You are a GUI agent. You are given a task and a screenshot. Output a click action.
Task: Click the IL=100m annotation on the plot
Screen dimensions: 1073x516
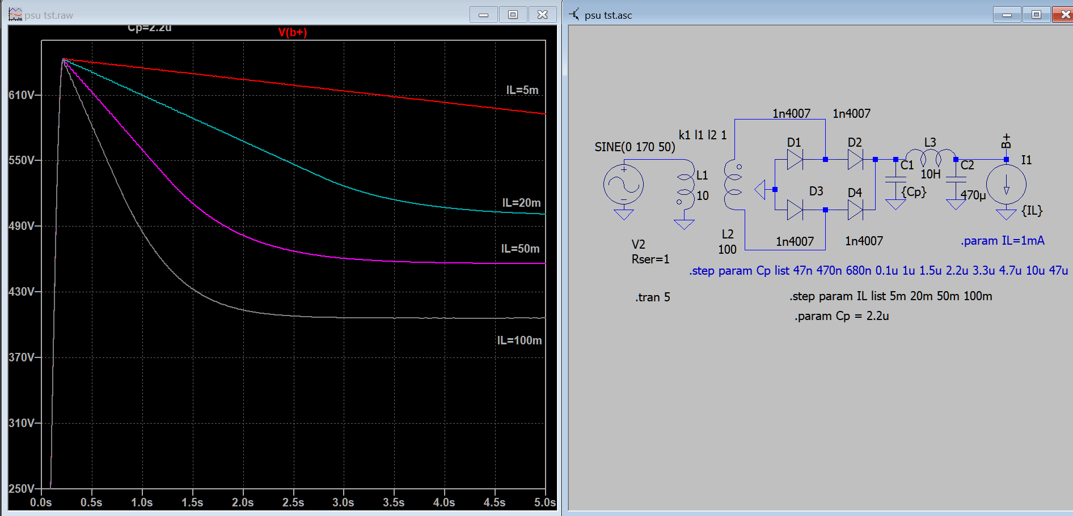point(519,340)
